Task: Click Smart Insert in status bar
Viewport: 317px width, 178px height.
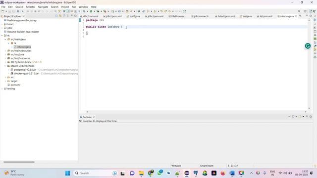Action: (x=207, y=166)
